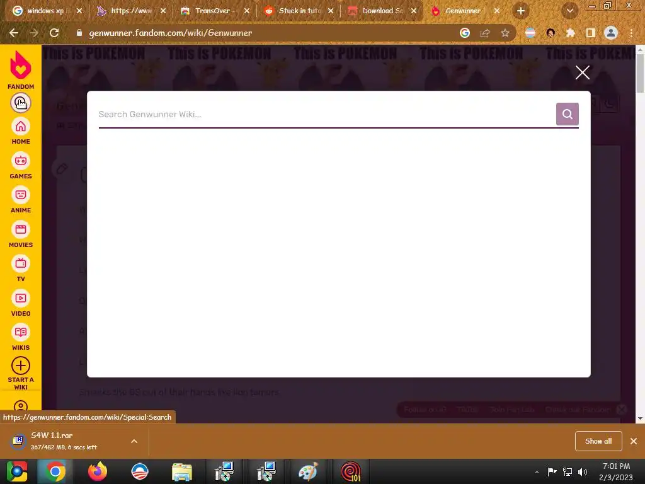Click the Fandom flame logo
This screenshot has width=645, height=484.
(21, 65)
